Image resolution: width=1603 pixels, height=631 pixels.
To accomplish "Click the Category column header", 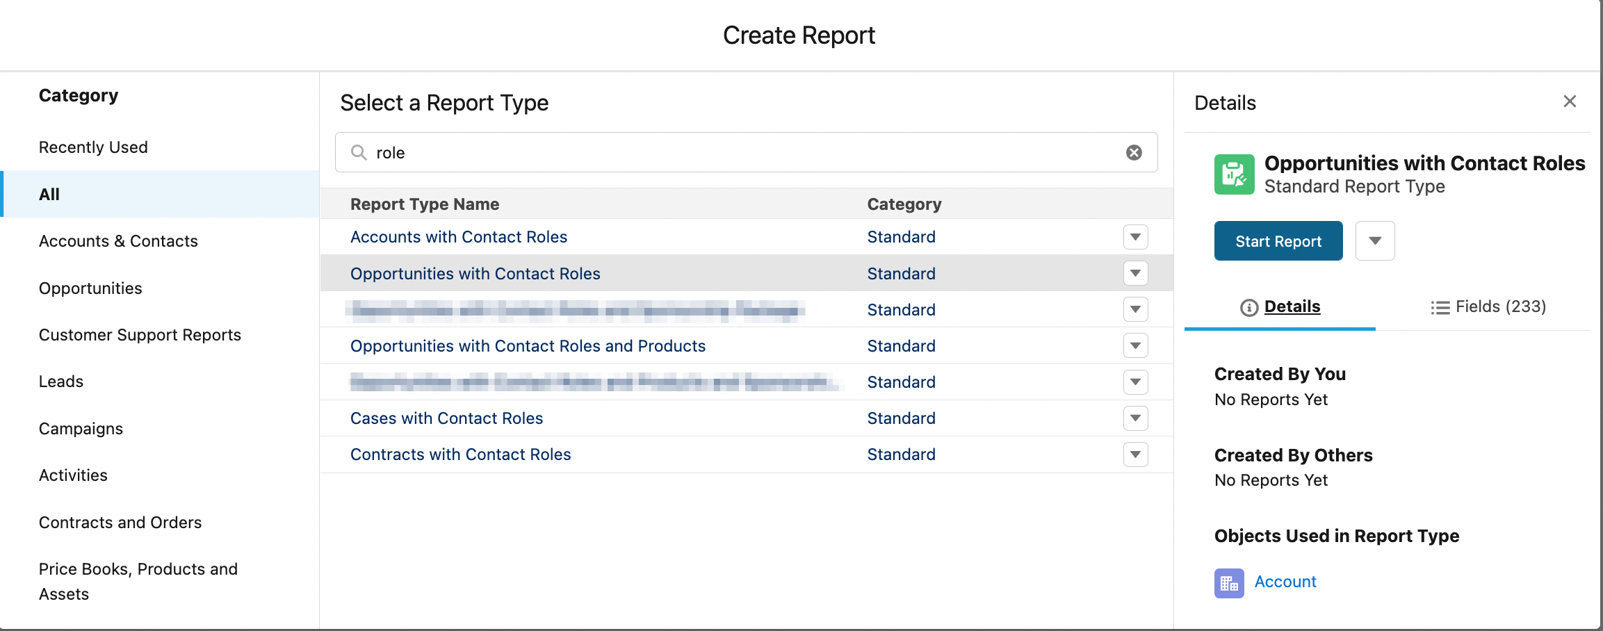I will point(904,204).
